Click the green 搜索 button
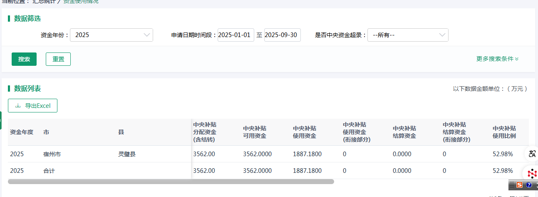Viewport: 538px width, 197px height. coord(24,59)
